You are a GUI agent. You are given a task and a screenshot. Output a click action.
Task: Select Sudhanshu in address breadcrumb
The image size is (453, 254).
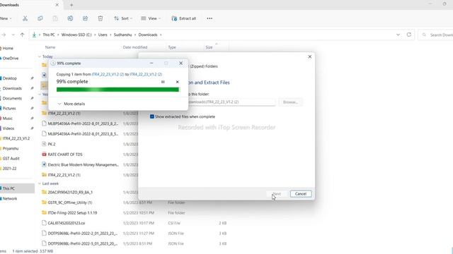pos(122,35)
